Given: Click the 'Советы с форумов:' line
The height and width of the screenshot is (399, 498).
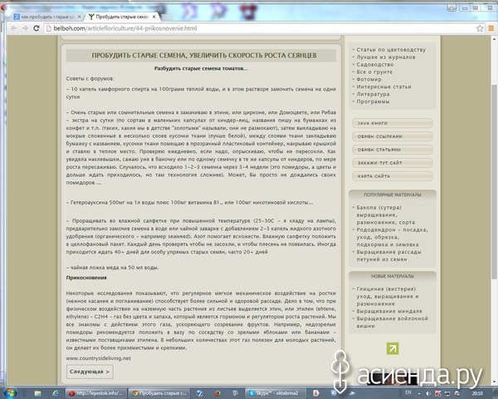Looking at the screenshot, I should [90, 78].
